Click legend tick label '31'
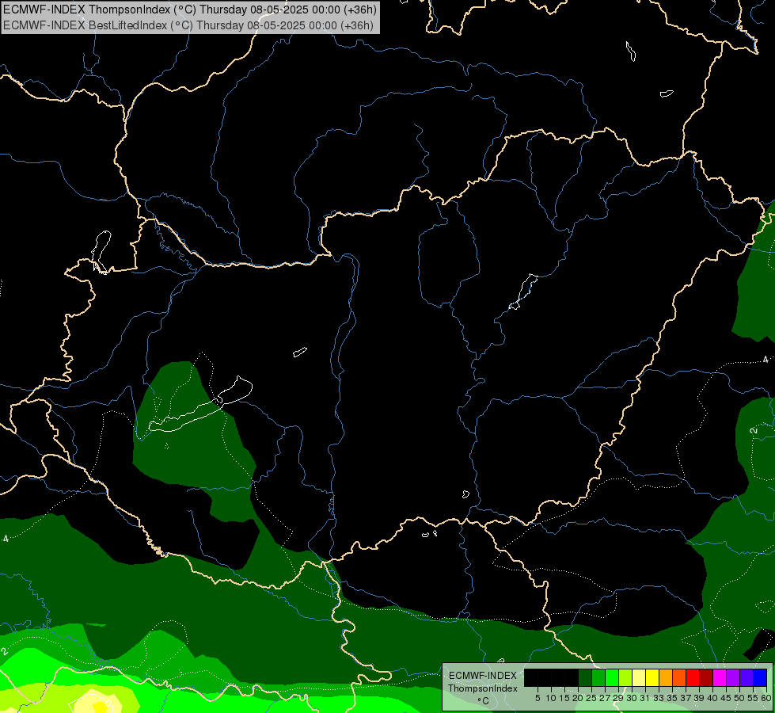Image resolution: width=775 pixels, height=713 pixels. 645,698
